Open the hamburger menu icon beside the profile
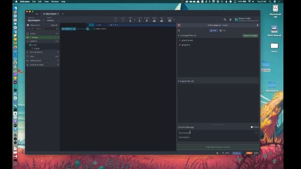Image resolution: width=301 pixels, height=169 pixels. [x=230, y=20]
